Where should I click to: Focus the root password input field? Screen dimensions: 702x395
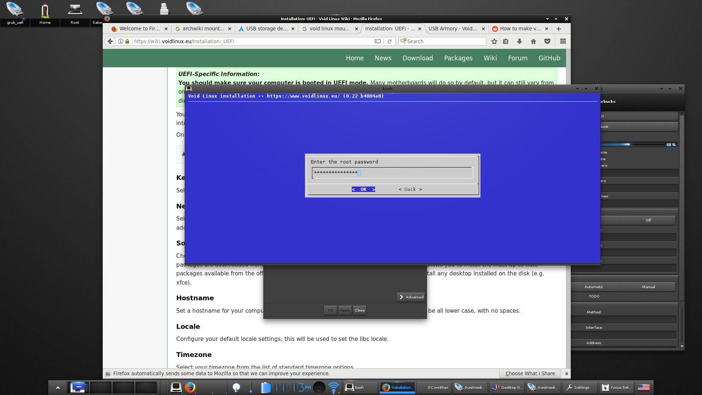pos(393,173)
